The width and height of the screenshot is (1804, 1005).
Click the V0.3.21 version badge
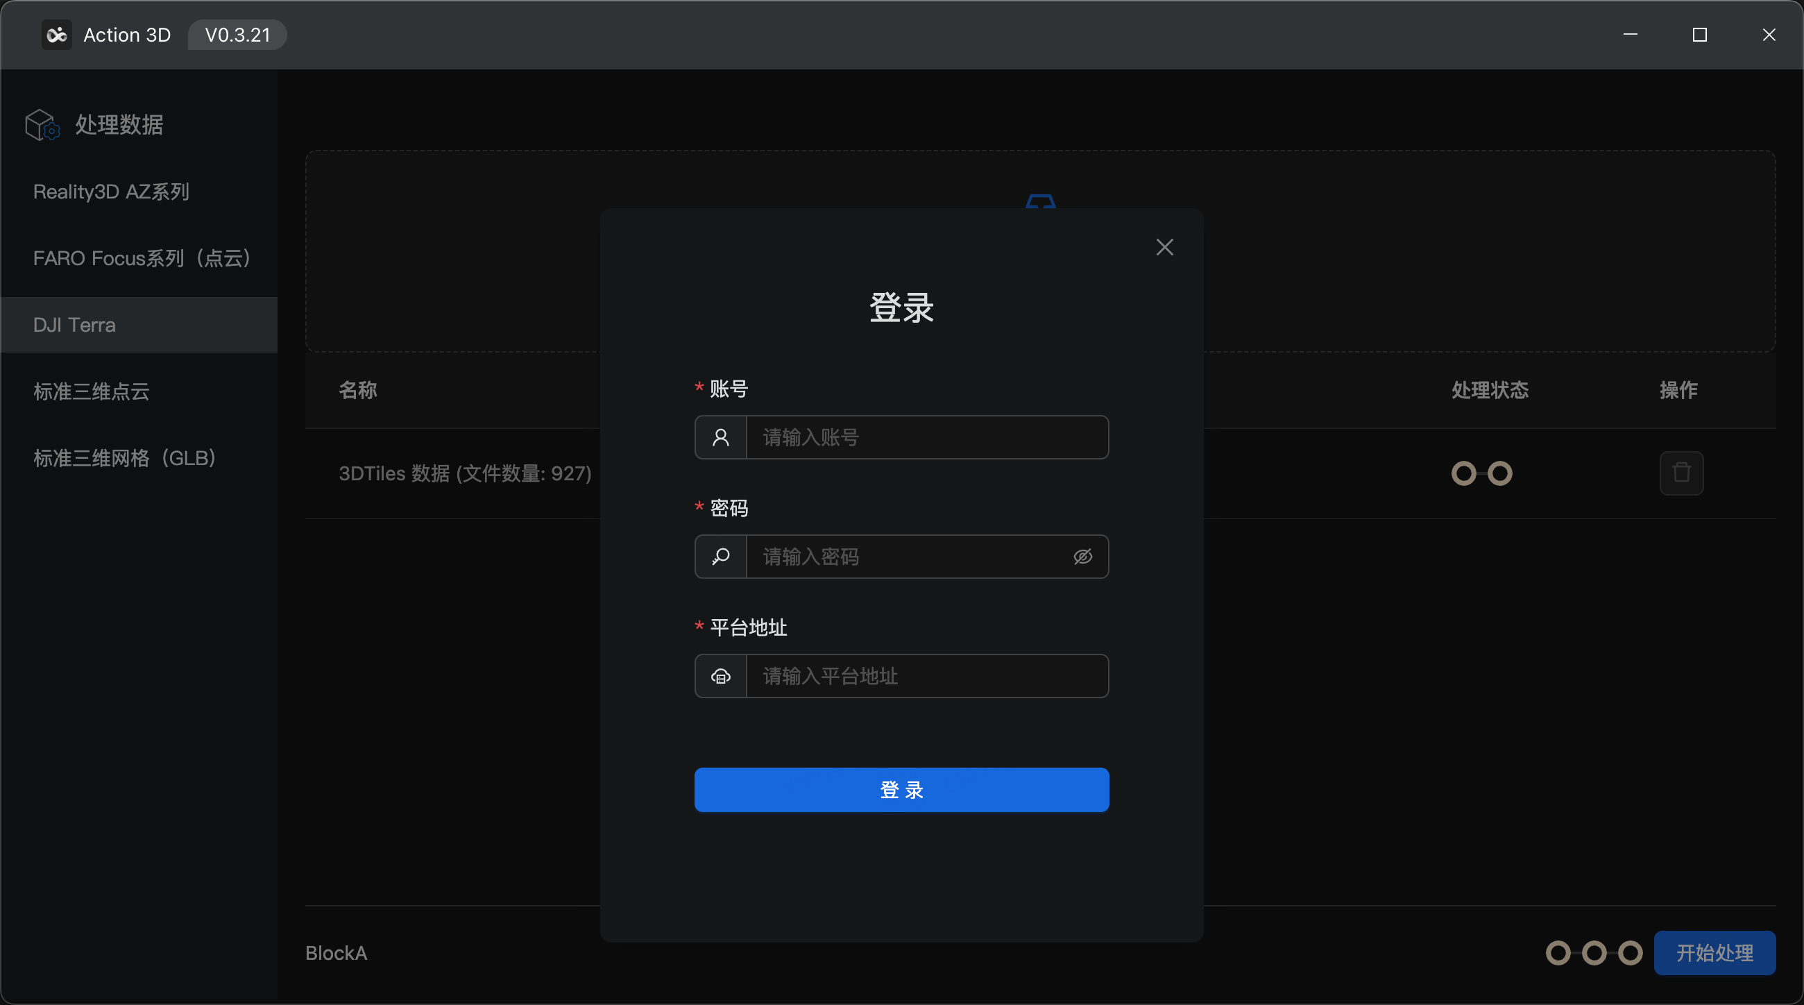237,34
